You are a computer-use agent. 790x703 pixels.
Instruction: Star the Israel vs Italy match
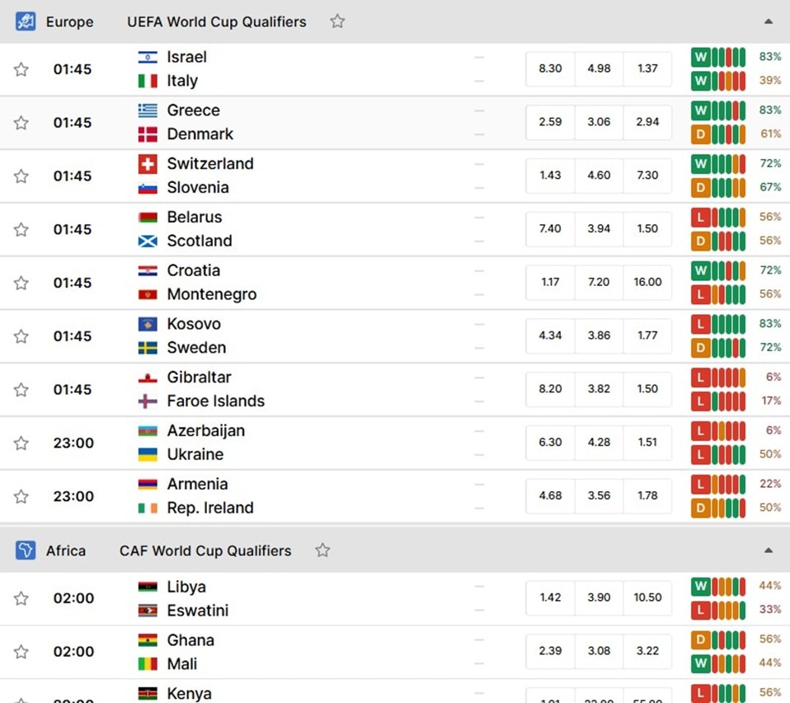[x=21, y=69]
